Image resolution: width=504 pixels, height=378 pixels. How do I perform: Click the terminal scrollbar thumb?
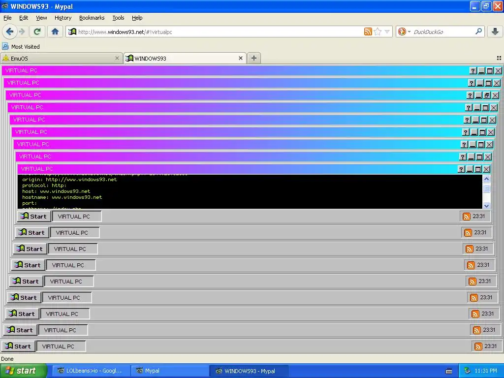(x=486, y=189)
